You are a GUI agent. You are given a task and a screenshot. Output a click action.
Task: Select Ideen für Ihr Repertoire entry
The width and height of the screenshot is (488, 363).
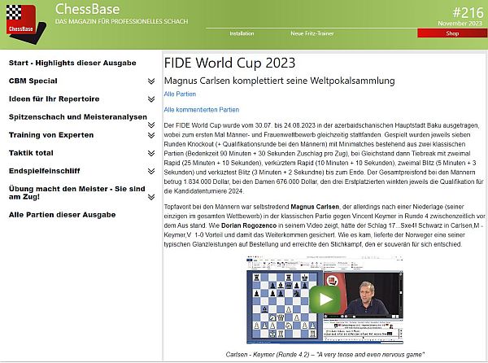54,99
